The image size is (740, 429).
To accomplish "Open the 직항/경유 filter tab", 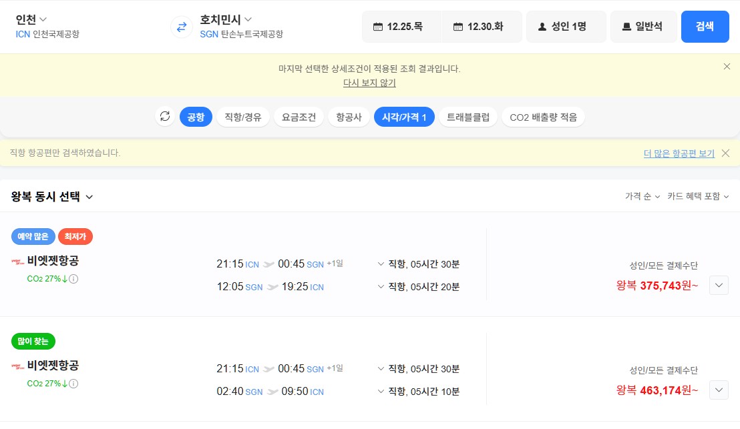I will [243, 117].
